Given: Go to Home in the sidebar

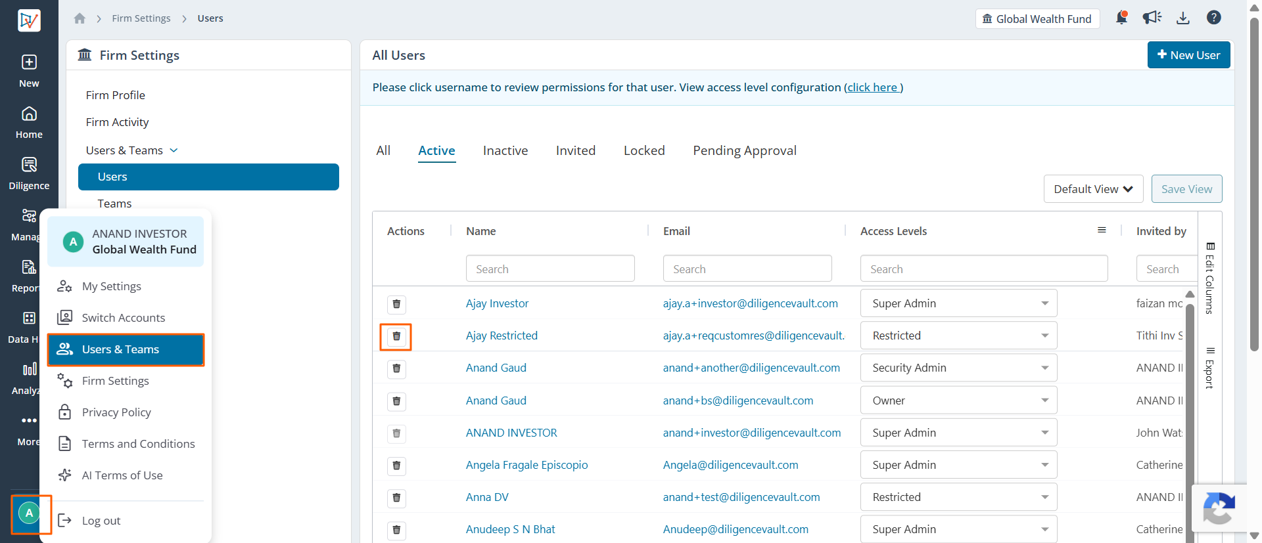Looking at the screenshot, I should click(29, 122).
